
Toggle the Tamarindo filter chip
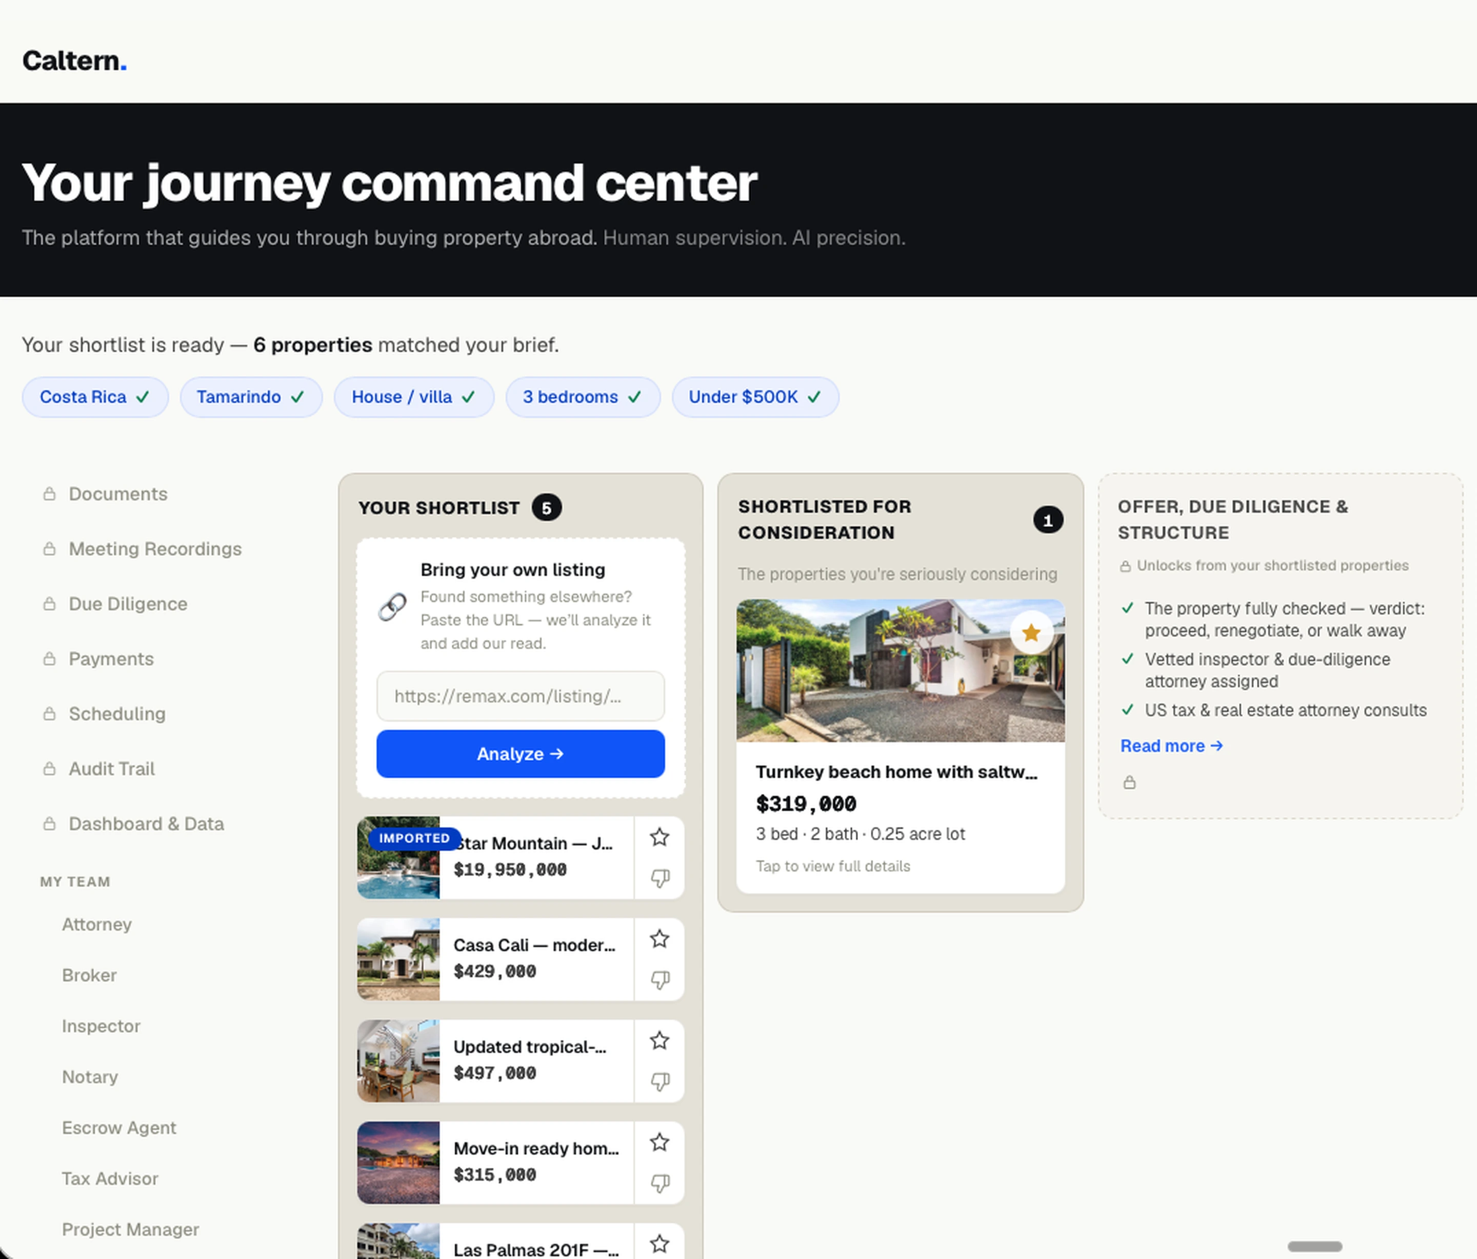[x=251, y=396]
